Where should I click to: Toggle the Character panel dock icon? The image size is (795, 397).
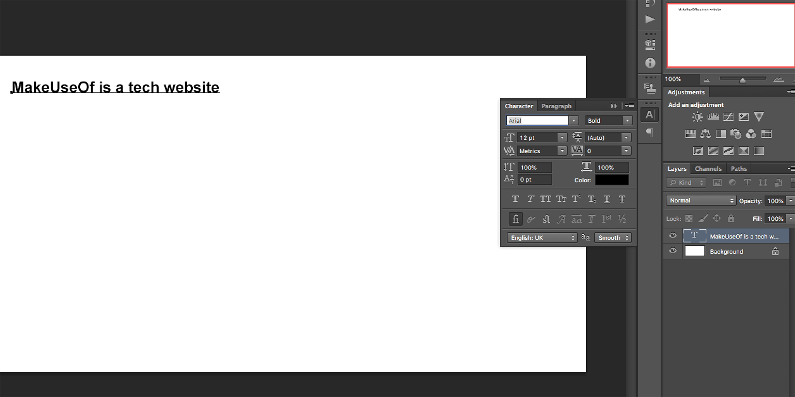pyautogui.click(x=650, y=115)
